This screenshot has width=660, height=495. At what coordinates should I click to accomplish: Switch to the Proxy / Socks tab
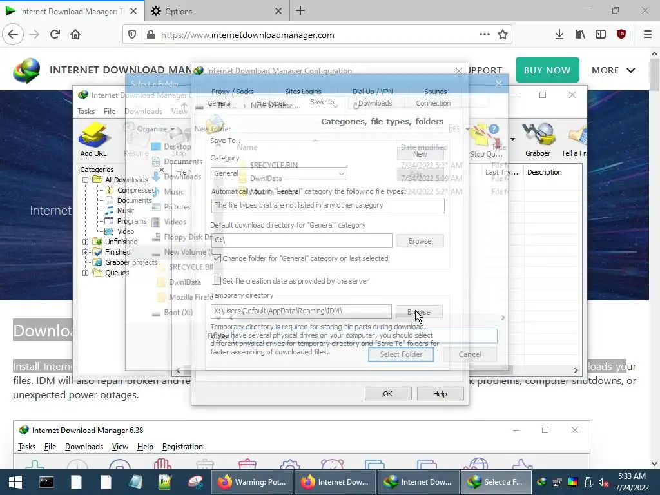click(x=232, y=92)
